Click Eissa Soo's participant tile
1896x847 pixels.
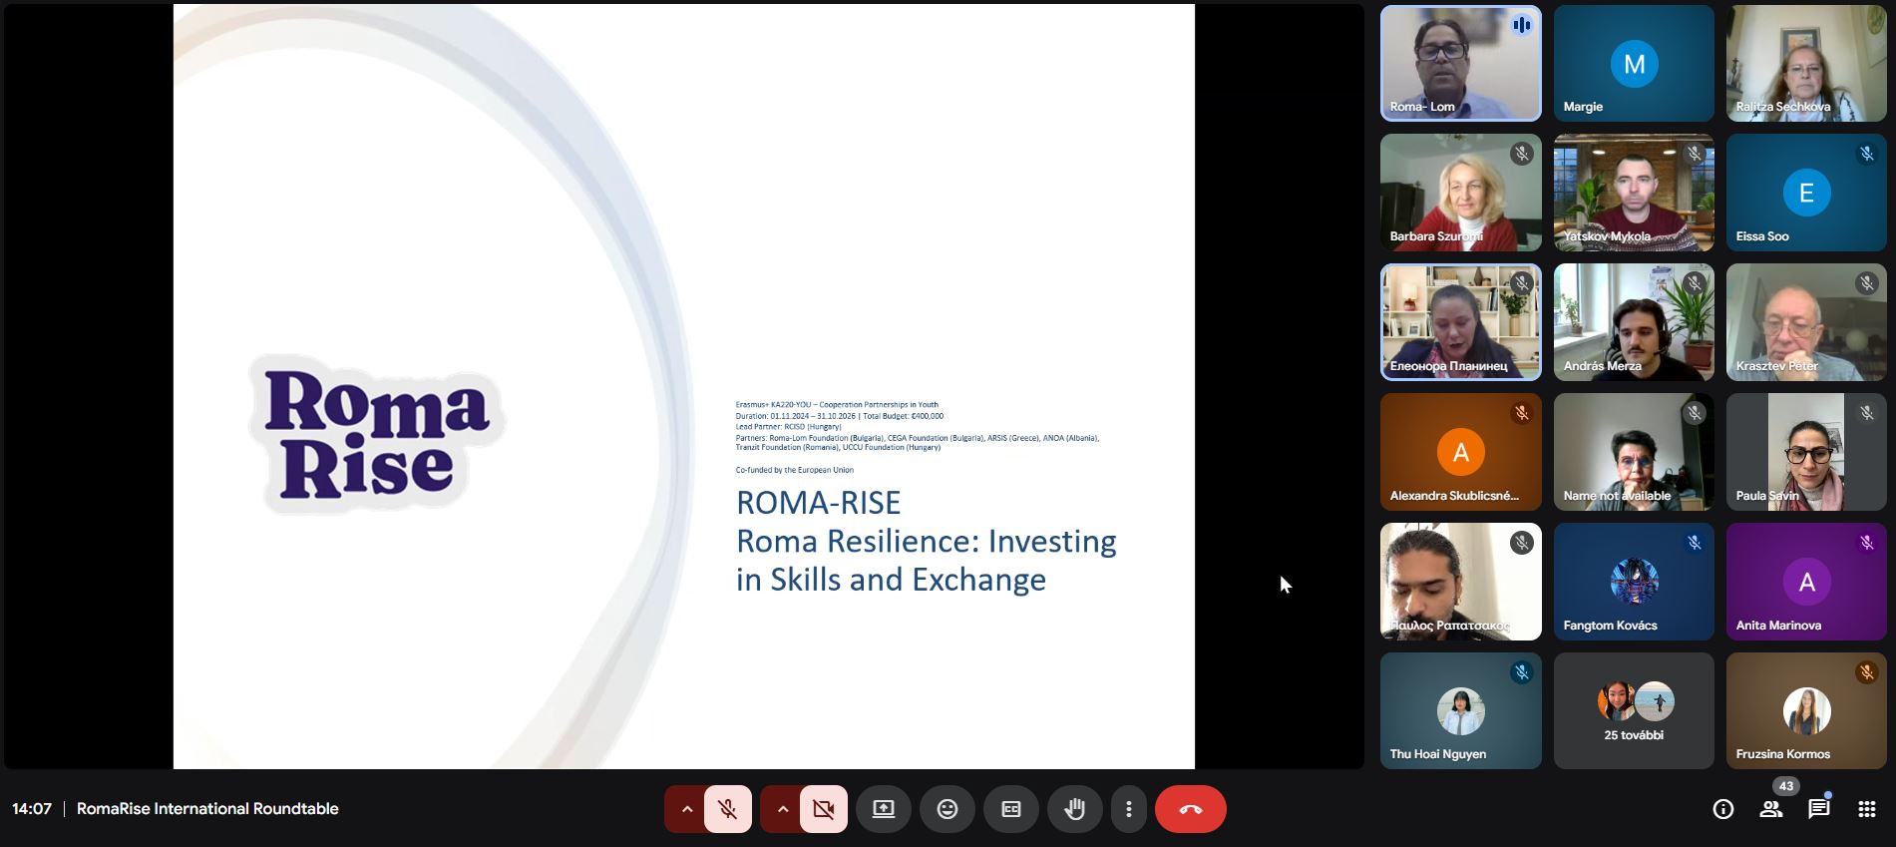(1805, 193)
